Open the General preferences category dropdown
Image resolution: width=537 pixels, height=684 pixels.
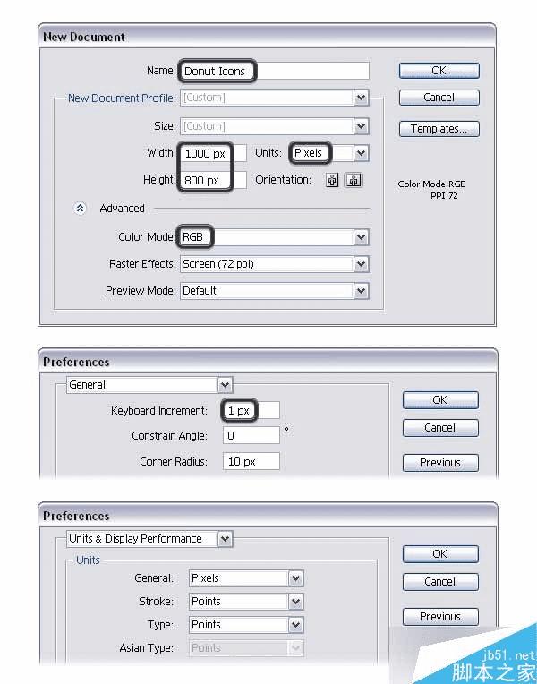click(226, 385)
